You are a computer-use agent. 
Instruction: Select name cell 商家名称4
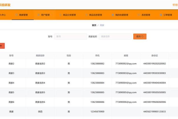pos(40,83)
